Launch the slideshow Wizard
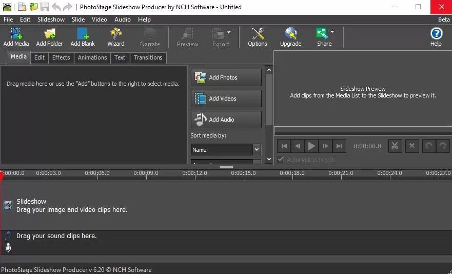 (116, 36)
